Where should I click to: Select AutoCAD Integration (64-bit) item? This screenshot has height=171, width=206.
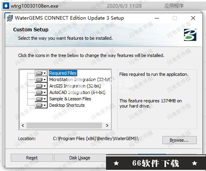click(x=77, y=92)
